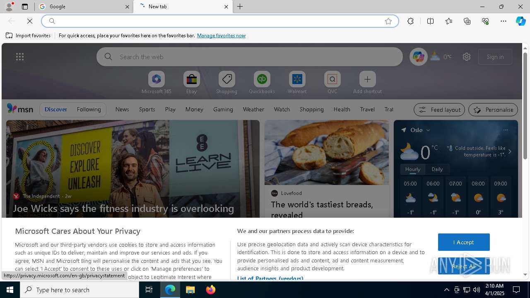Open Browser essentials icon
The image size is (530, 298).
(x=485, y=21)
